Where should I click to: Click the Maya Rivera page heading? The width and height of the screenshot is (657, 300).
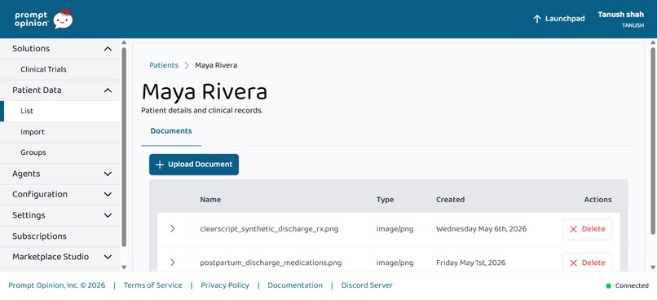click(x=205, y=92)
